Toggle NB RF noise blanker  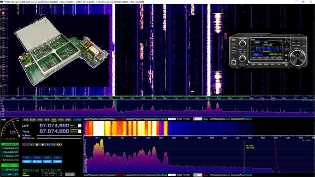(37, 158)
